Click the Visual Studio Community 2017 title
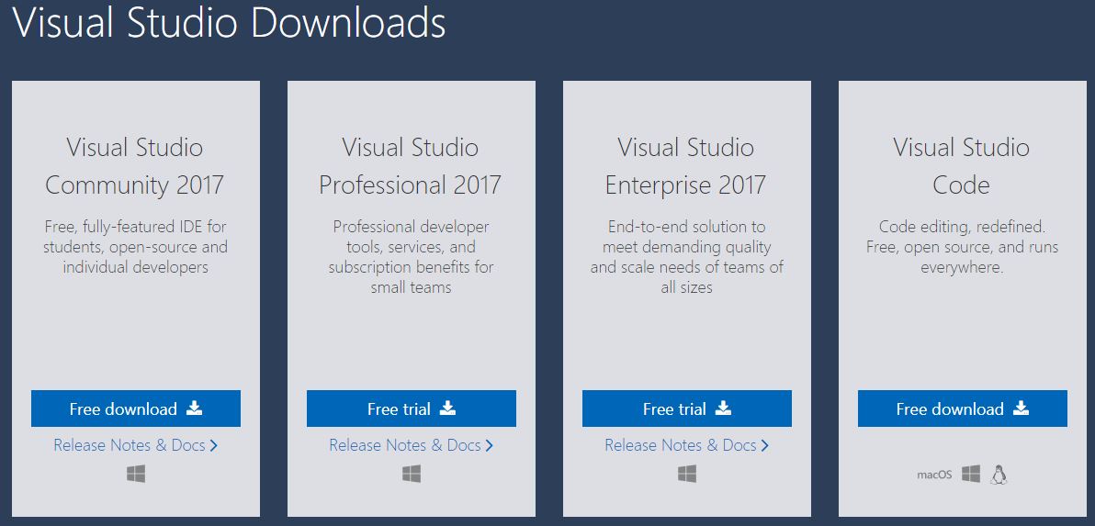1095x526 pixels. pos(135,166)
